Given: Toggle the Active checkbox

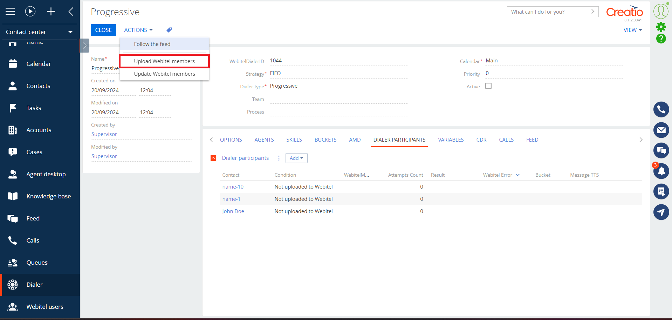Looking at the screenshot, I should coord(488,86).
